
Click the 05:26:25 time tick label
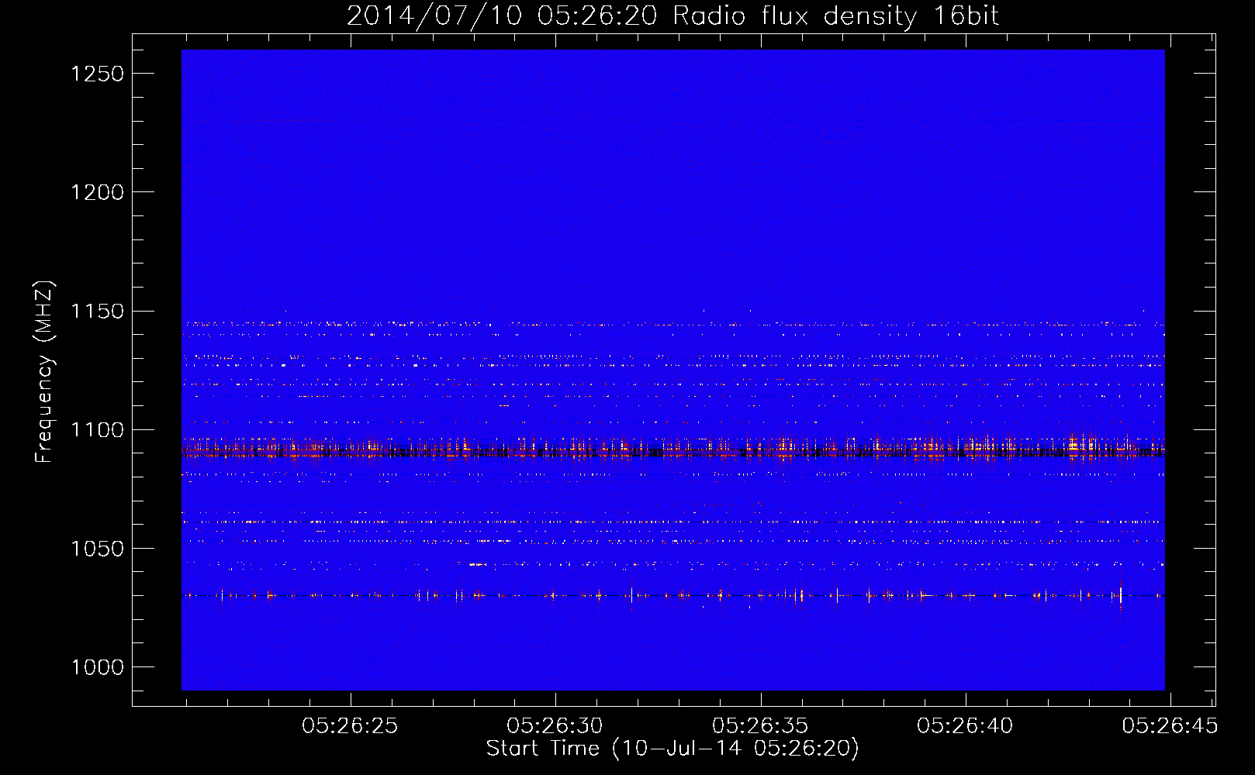tap(350, 726)
